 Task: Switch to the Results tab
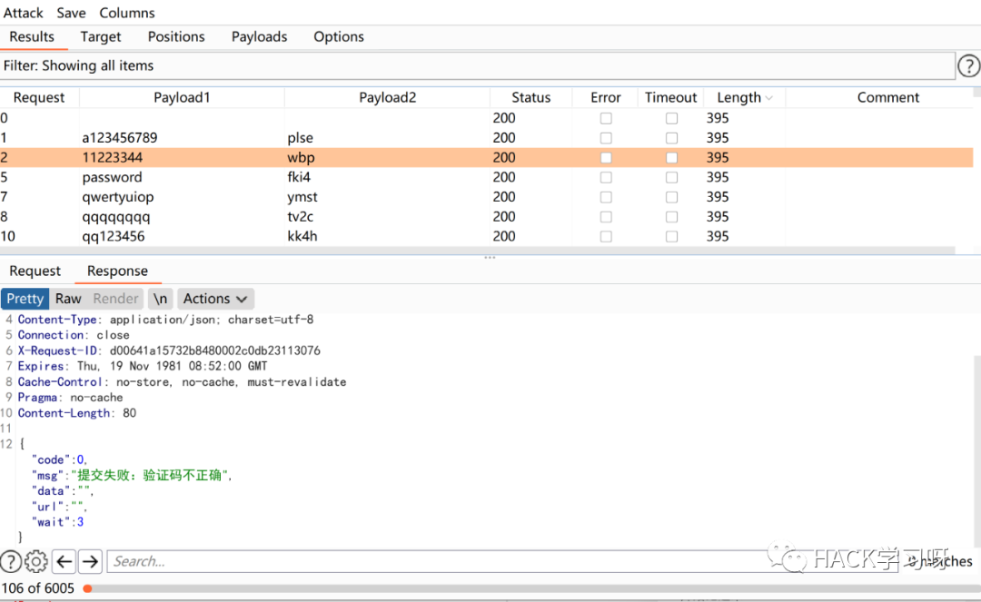[x=32, y=37]
